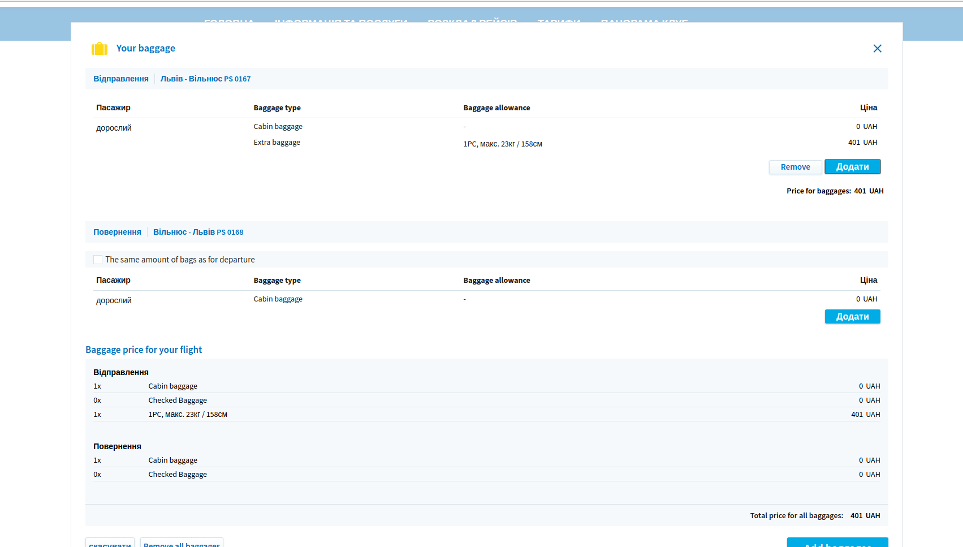Click the Total price for all baggages amount
This screenshot has width=963, height=547.
865,515
